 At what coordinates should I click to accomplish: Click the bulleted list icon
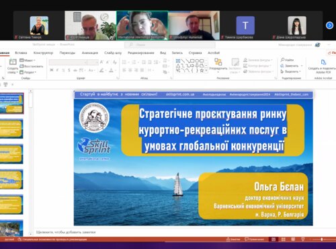click(124, 62)
